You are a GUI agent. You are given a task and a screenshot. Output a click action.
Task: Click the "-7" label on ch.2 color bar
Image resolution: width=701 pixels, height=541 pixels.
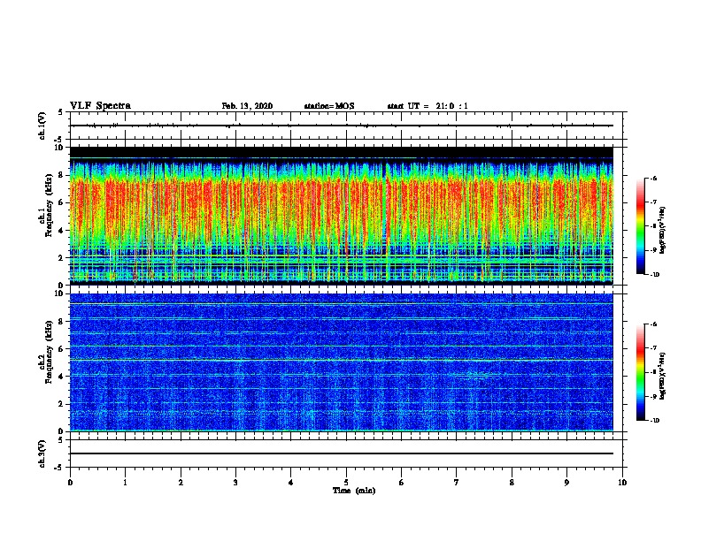(x=653, y=348)
